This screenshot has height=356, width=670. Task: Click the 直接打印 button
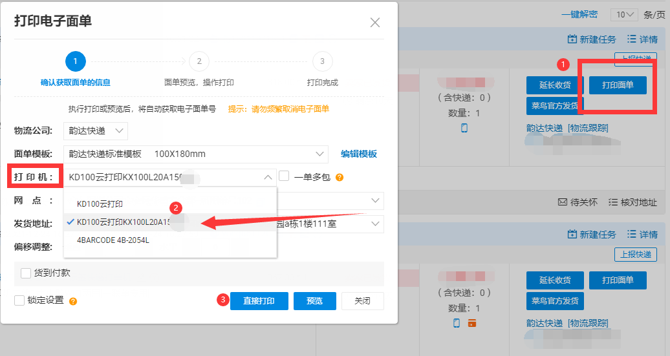(259, 301)
